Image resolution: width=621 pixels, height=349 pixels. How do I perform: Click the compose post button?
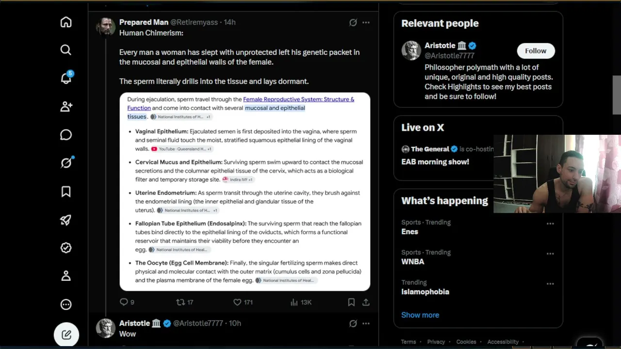coord(66,334)
